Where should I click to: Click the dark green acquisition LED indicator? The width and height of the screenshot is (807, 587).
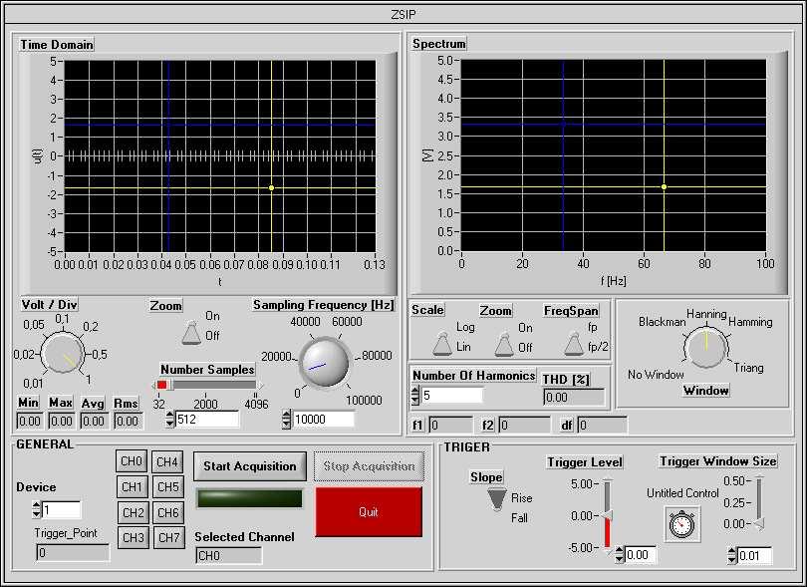tap(250, 498)
